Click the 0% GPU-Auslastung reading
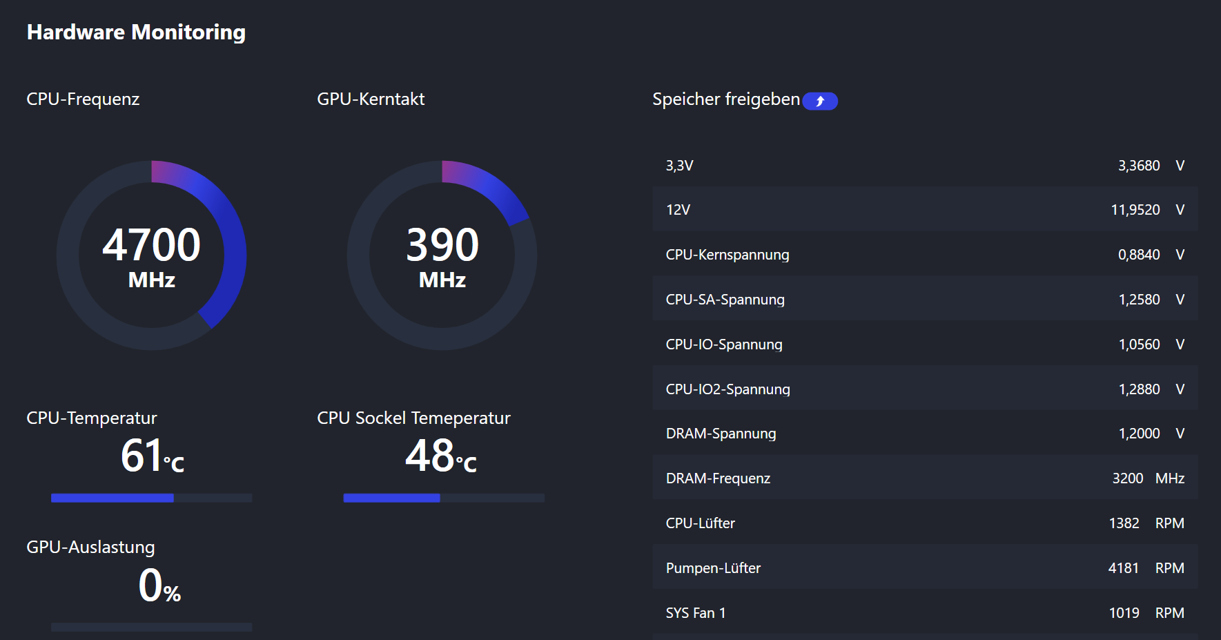Screen dimensions: 1221x640 point(159,586)
